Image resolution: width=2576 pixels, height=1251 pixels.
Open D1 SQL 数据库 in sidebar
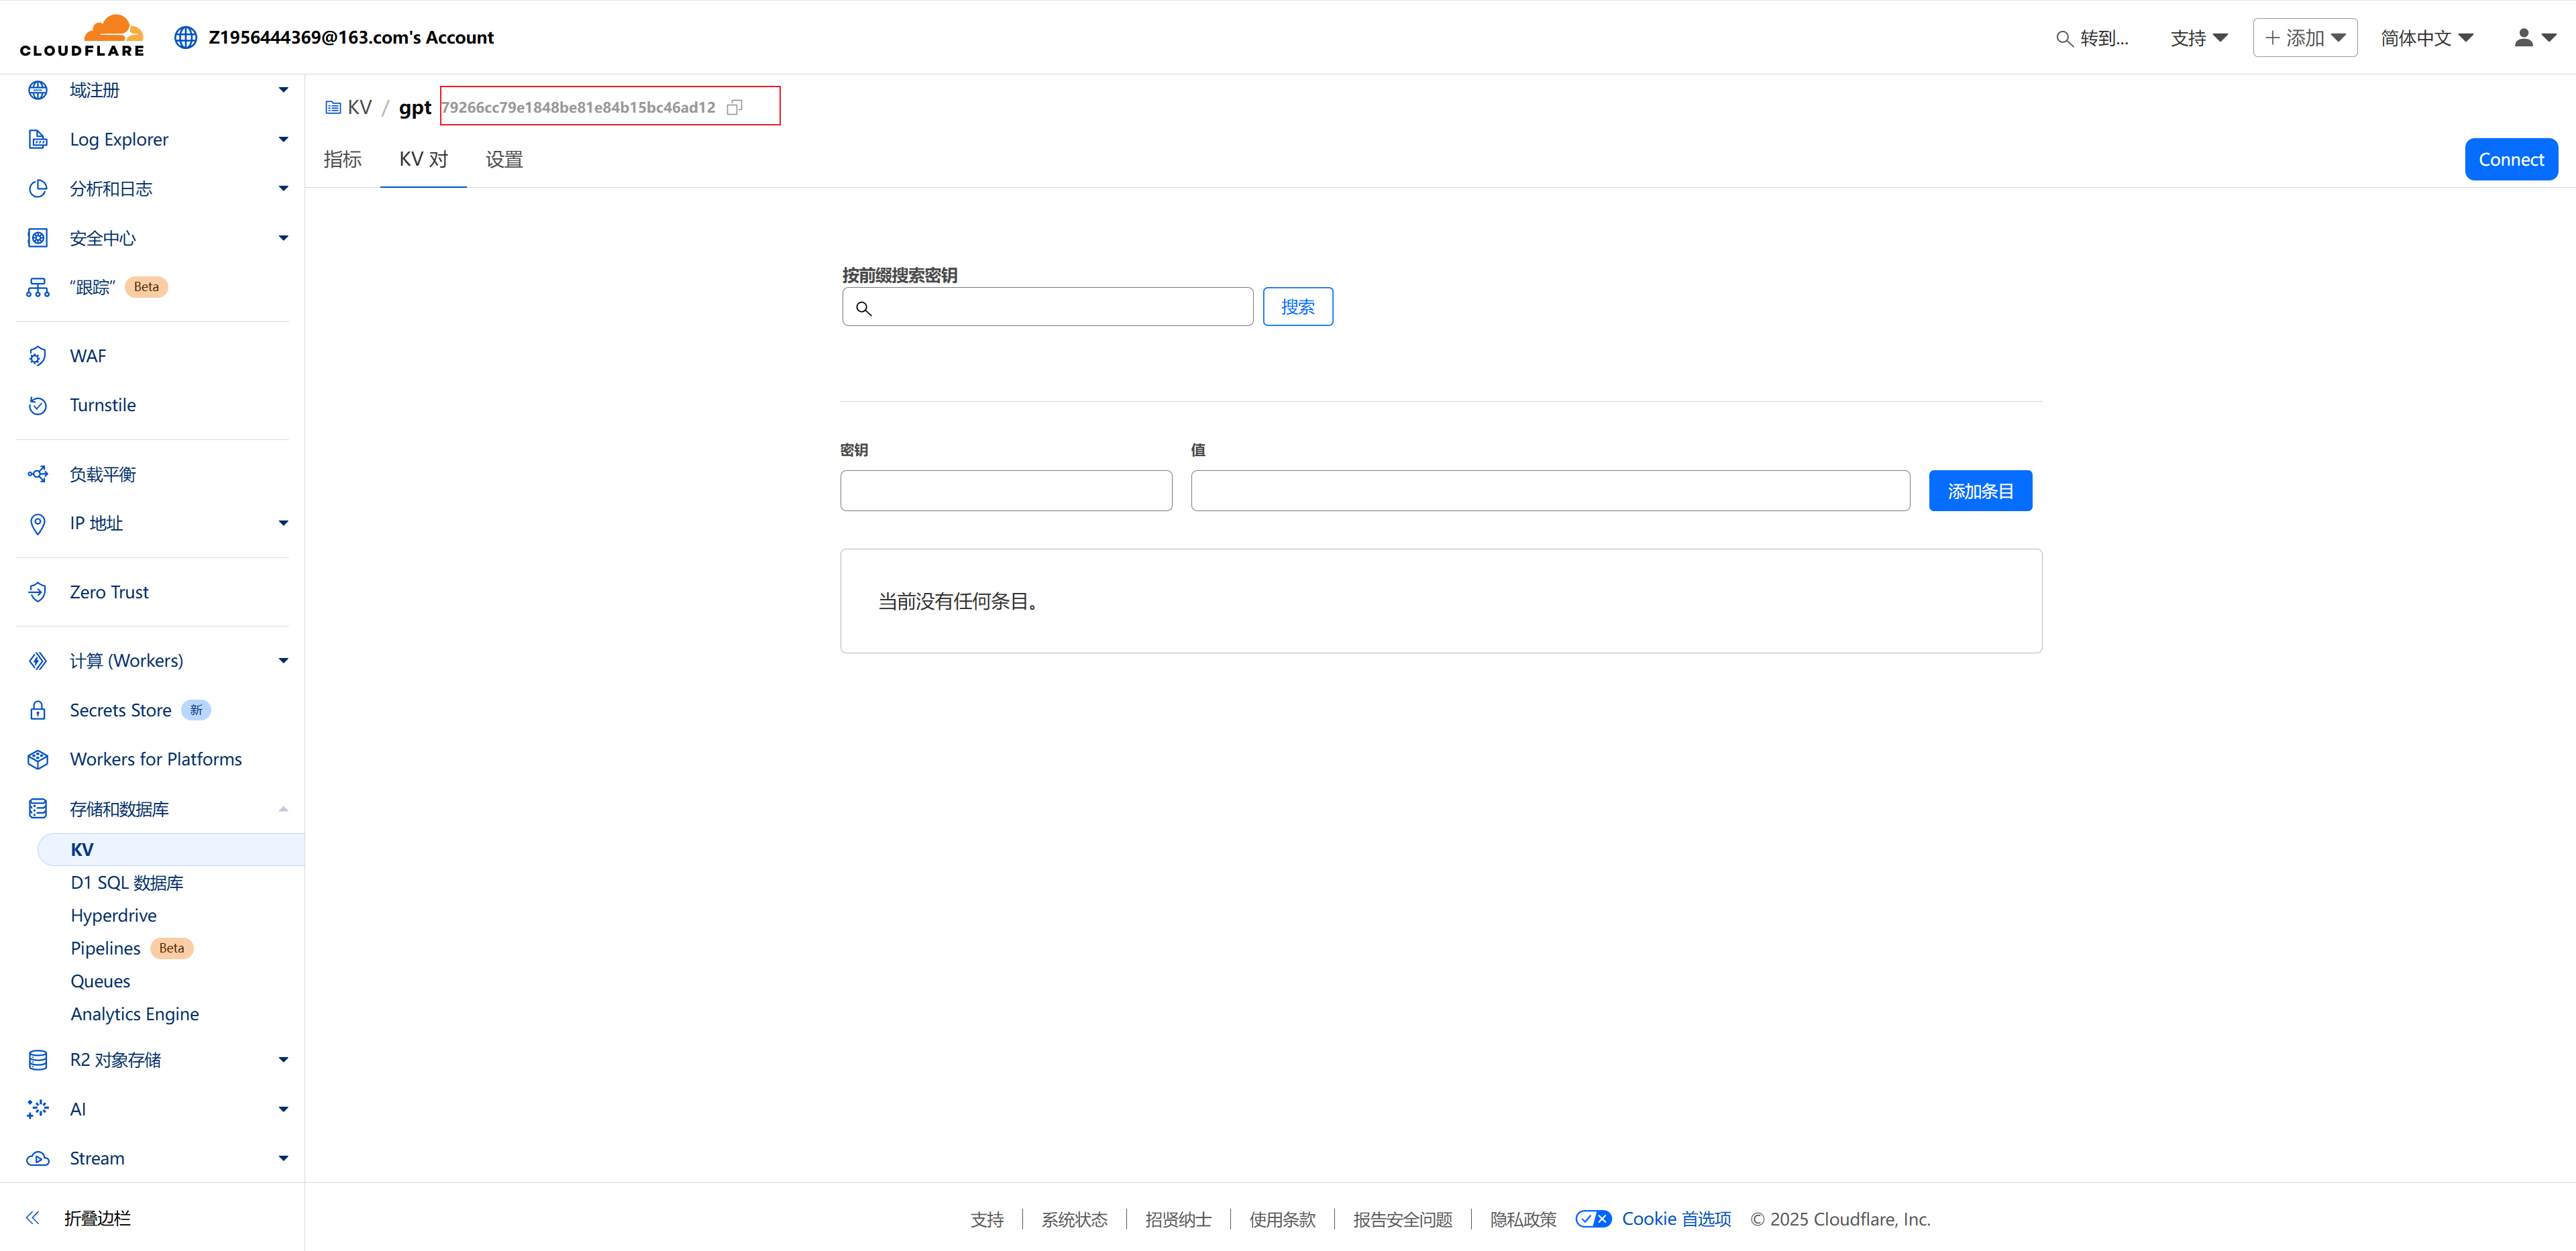pos(127,882)
